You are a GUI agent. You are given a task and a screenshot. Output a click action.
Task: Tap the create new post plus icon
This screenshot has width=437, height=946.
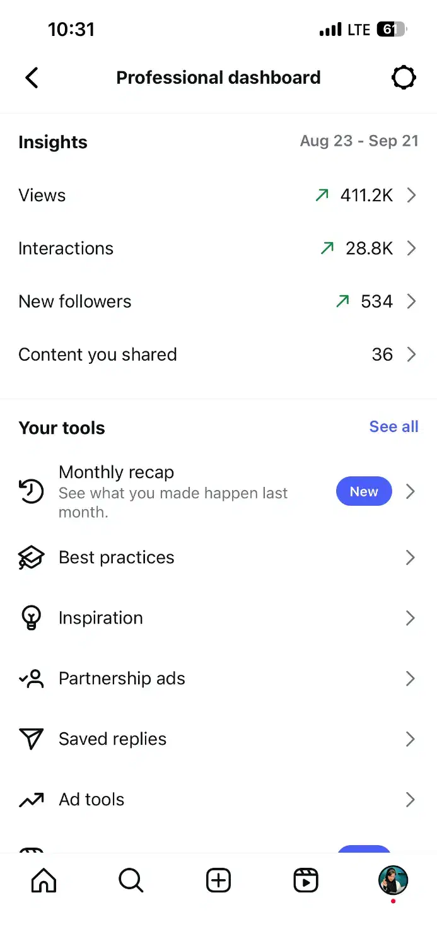219,880
